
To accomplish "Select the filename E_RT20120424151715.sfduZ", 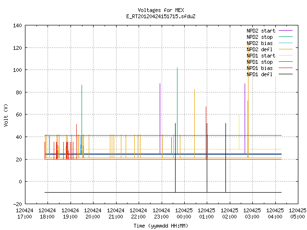I will pyautogui.click(x=161, y=16).
